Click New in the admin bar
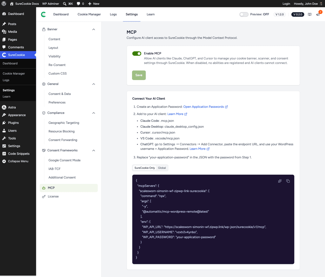Screen dimensions: 325x277 (94, 3)
